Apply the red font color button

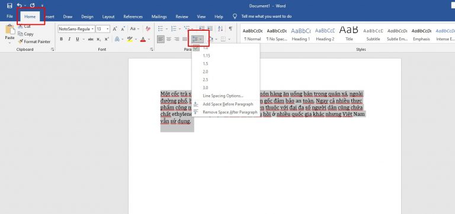[x=143, y=39]
